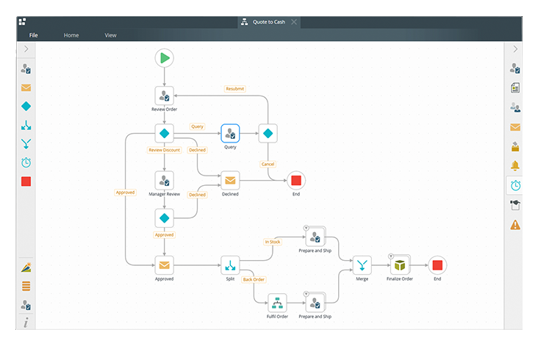Click the Approved label below lower diamond
538x346 pixels.
[165, 235]
